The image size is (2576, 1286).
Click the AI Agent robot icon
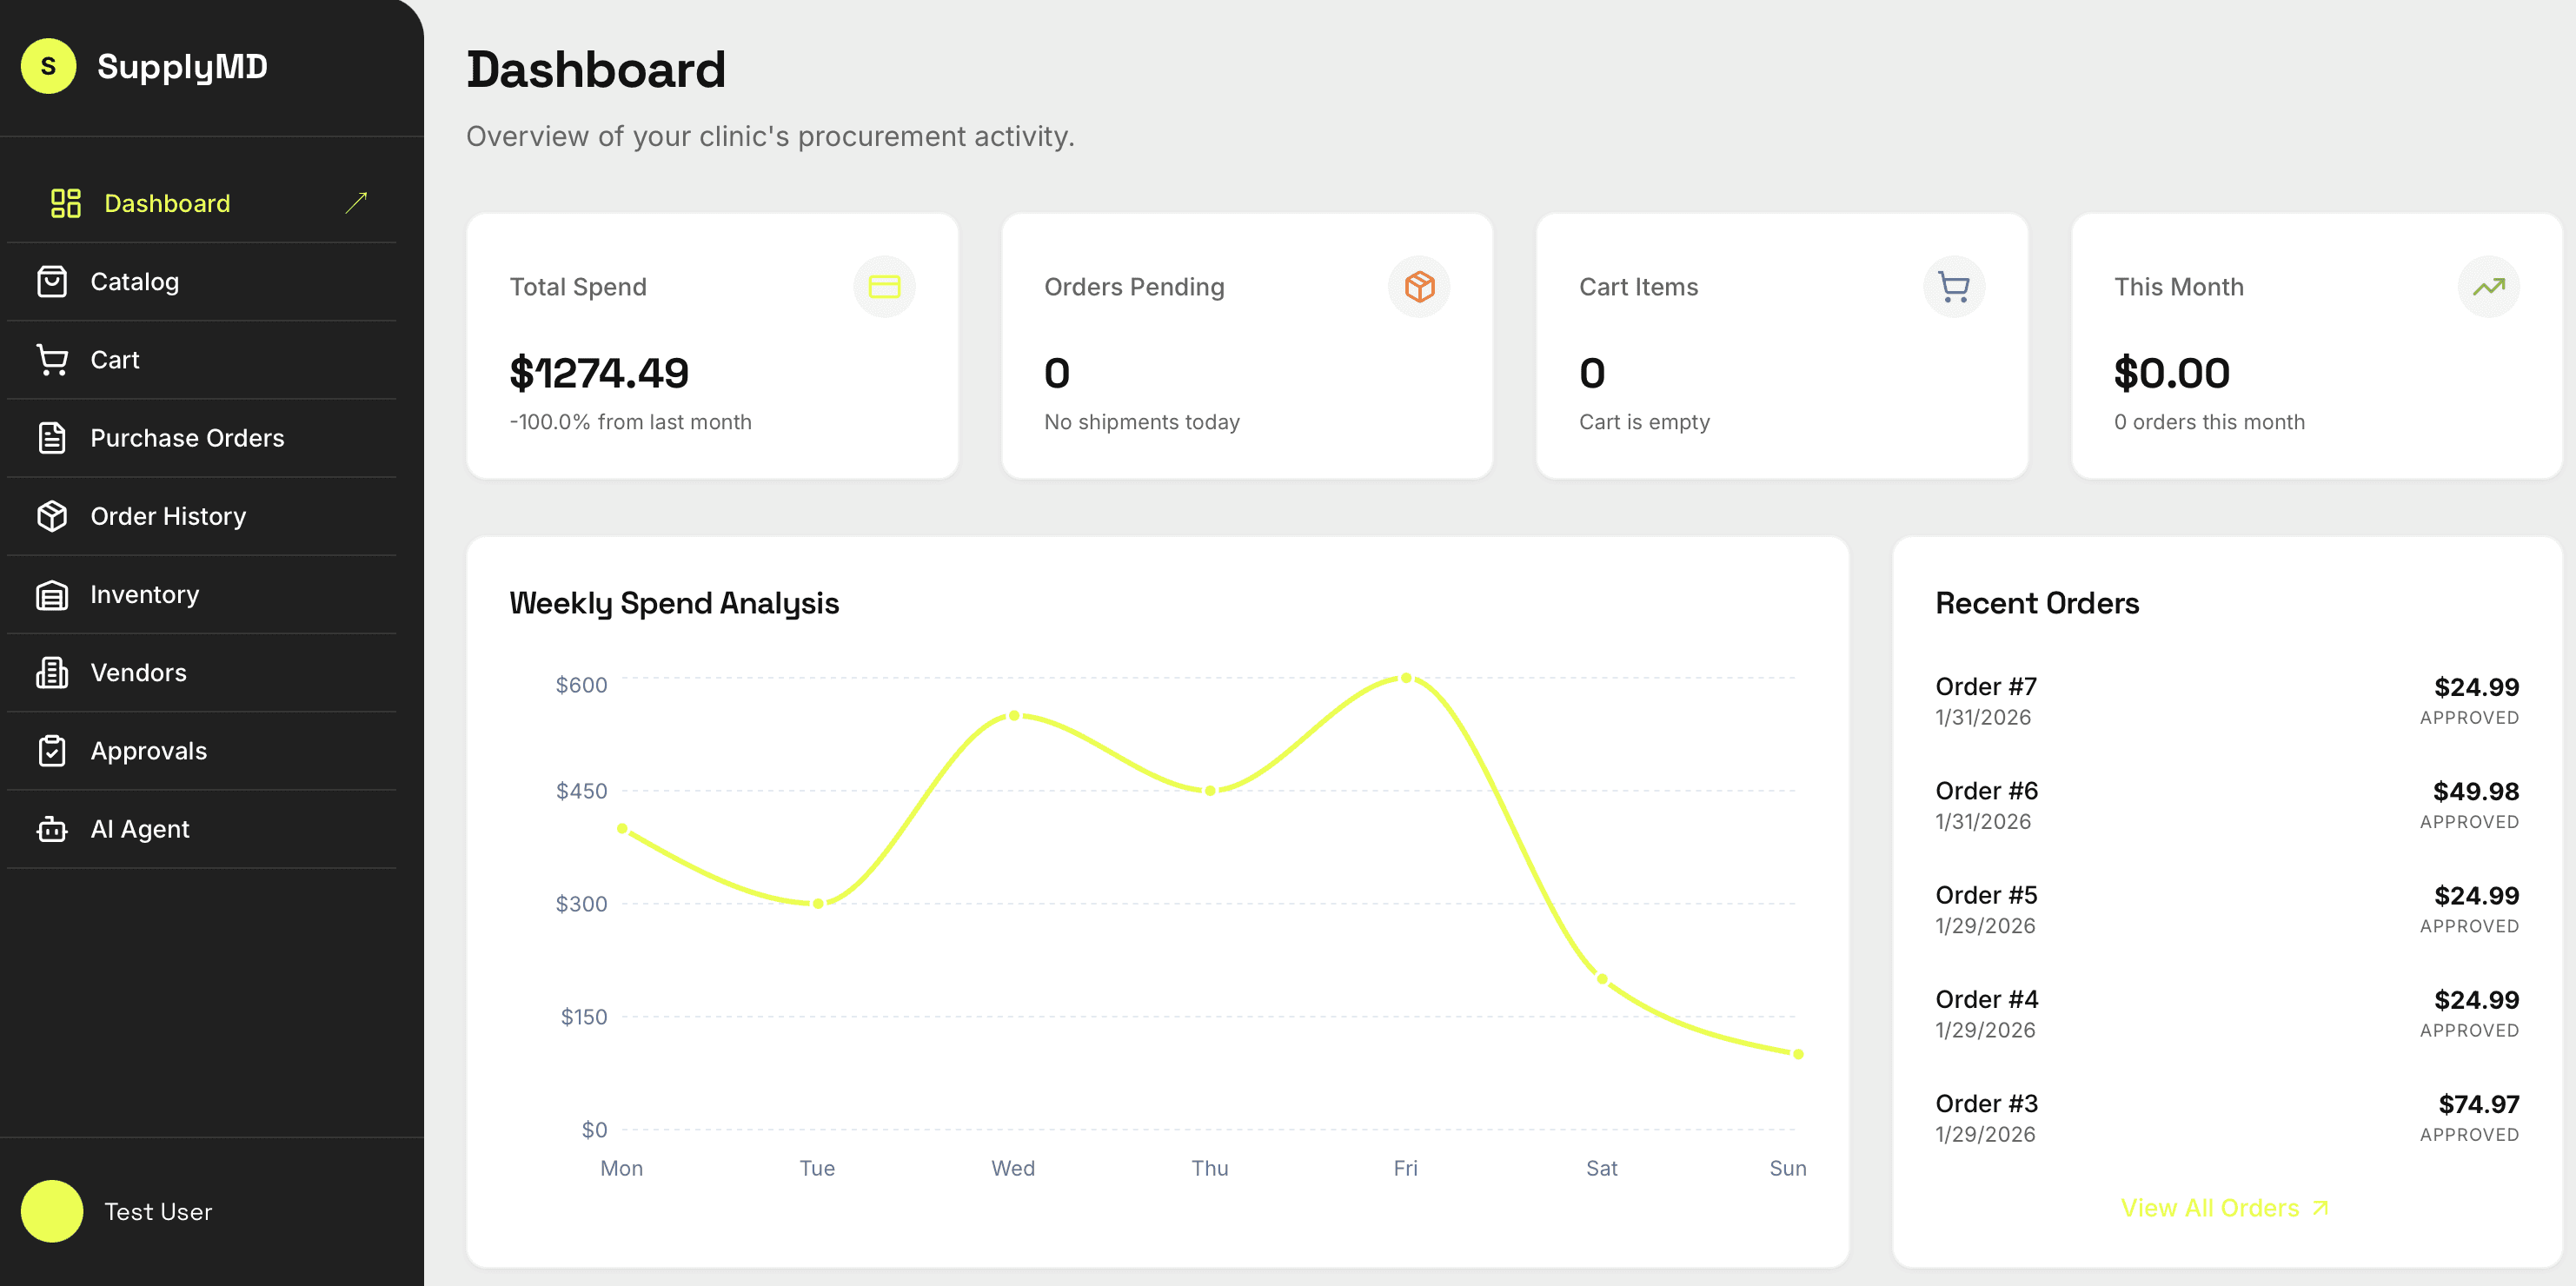(52, 828)
